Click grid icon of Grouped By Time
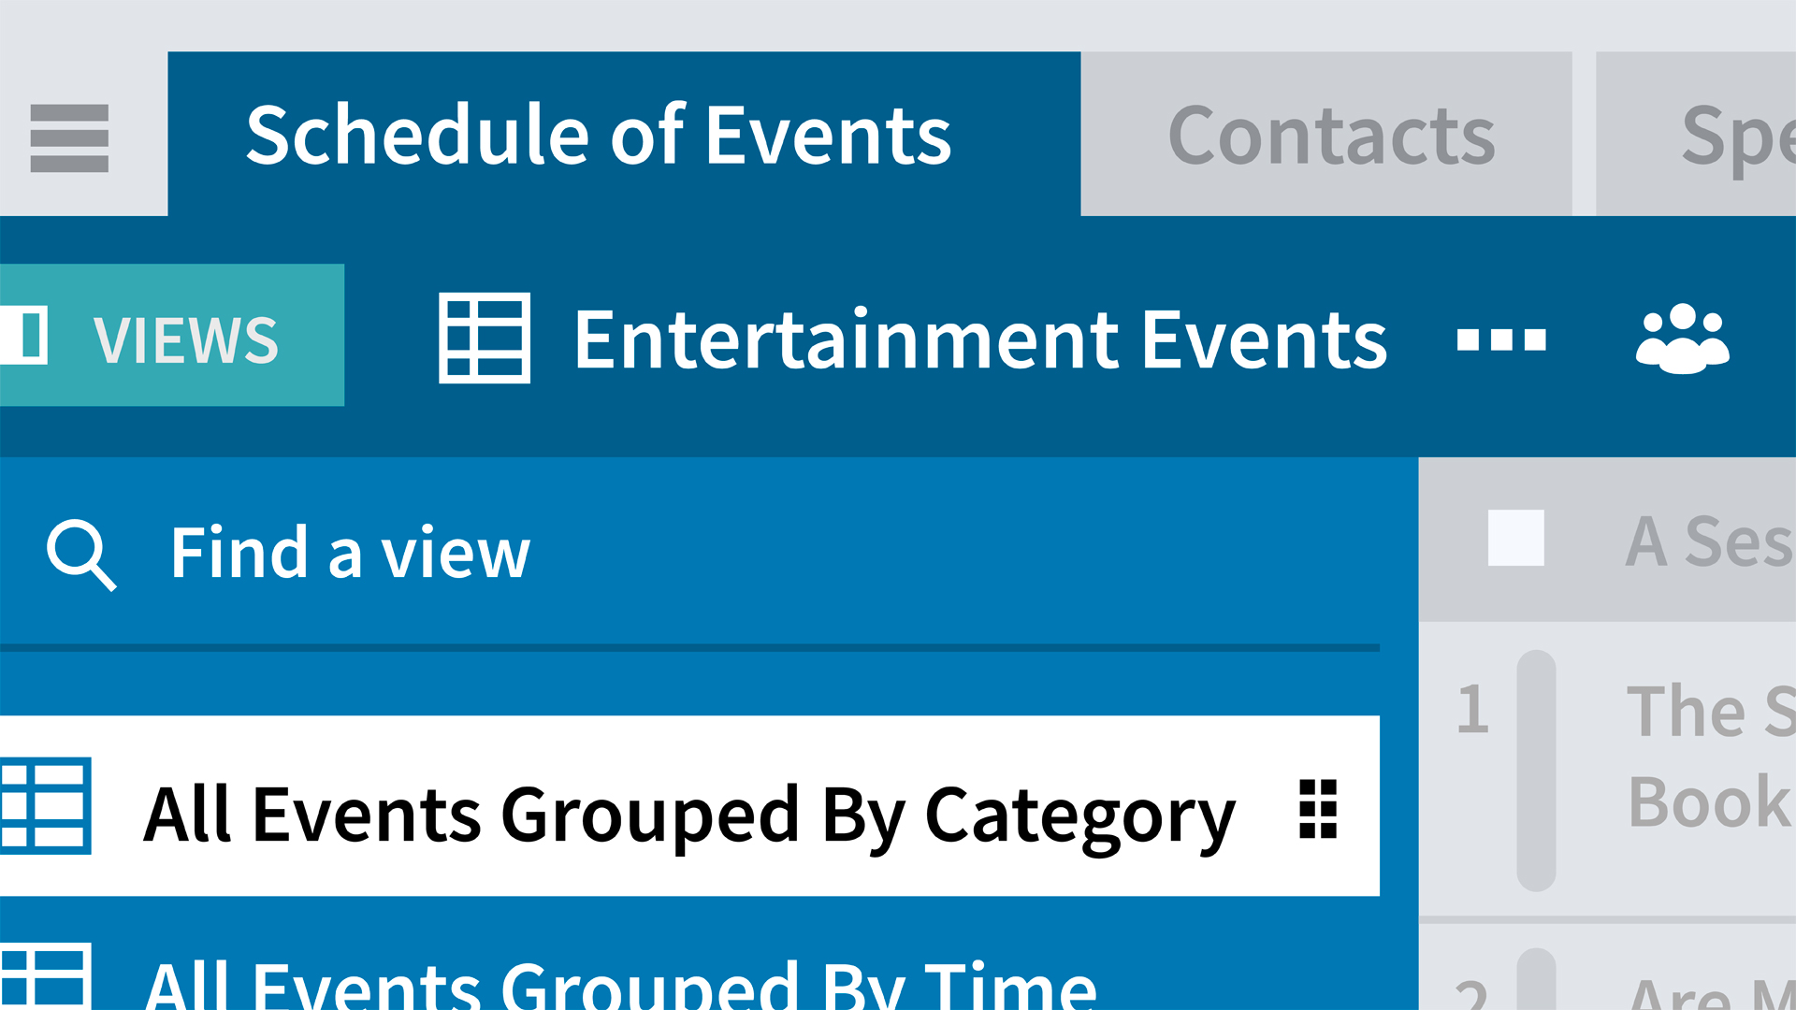This screenshot has height=1010, width=1796. [46, 977]
